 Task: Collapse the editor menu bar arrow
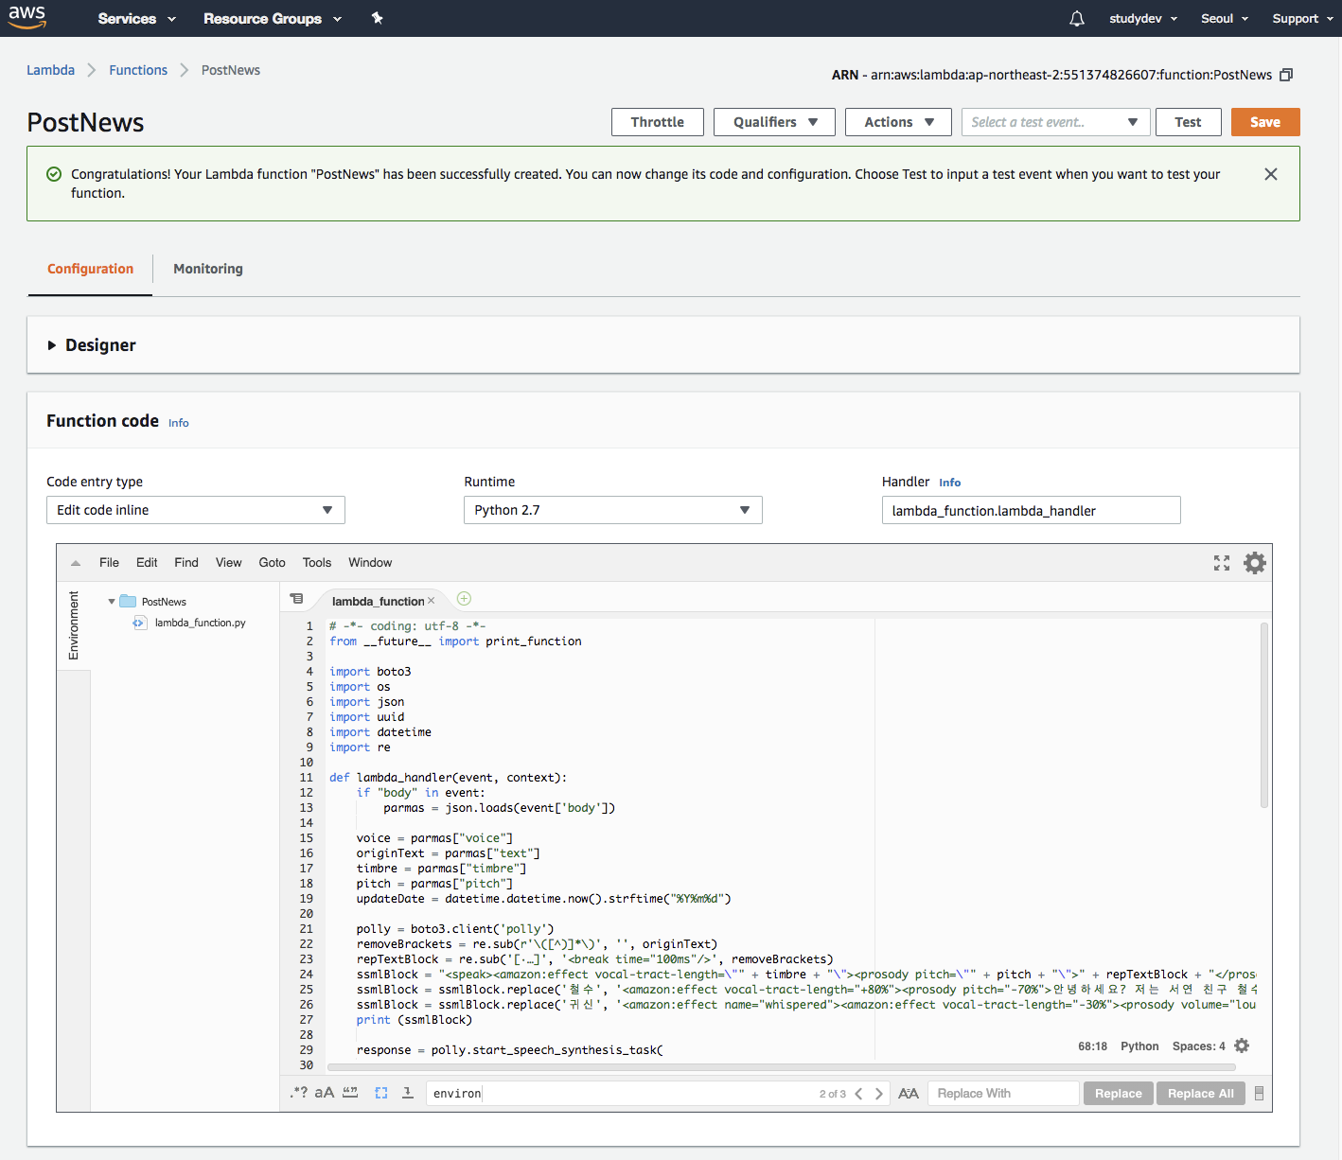coord(76,563)
